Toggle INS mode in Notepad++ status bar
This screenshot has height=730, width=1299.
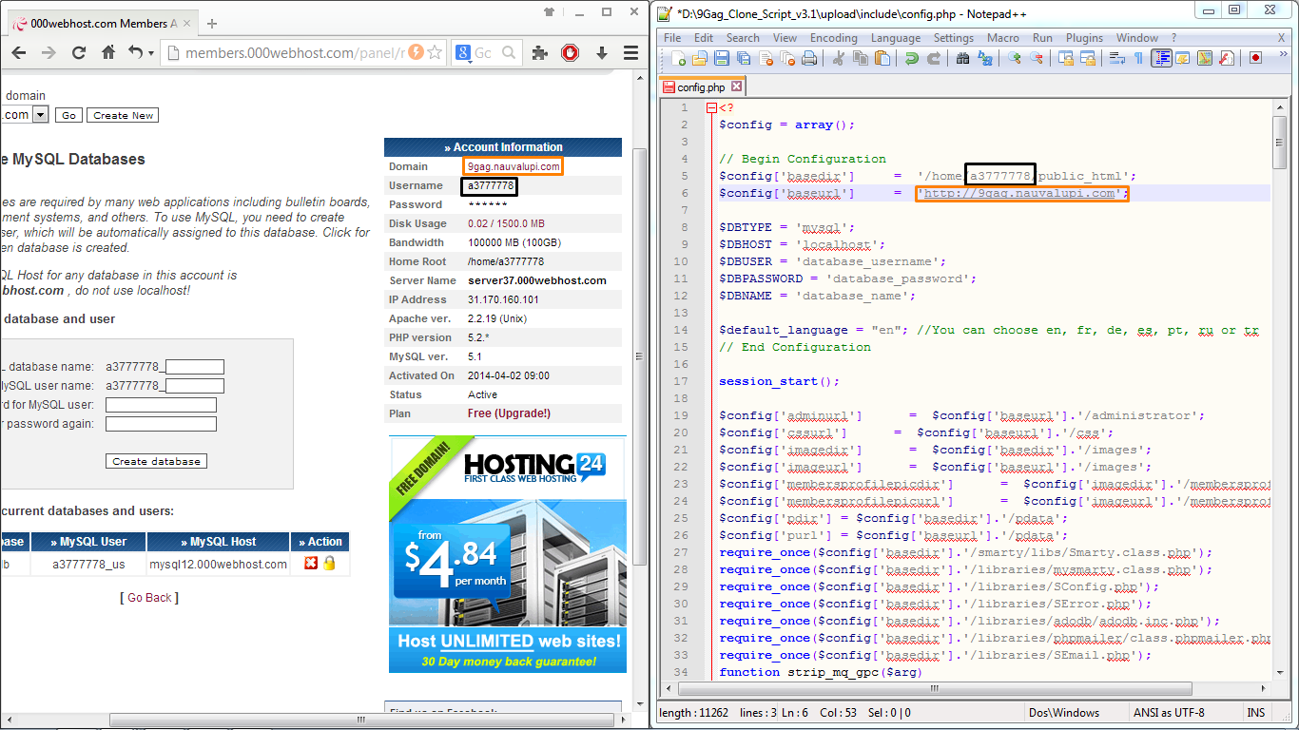tap(1256, 713)
